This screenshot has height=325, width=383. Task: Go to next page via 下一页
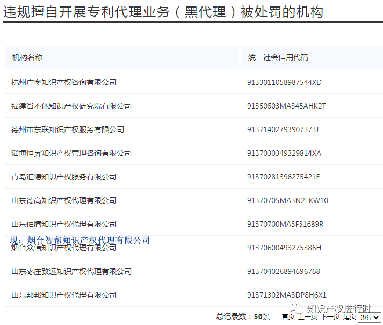(330, 317)
